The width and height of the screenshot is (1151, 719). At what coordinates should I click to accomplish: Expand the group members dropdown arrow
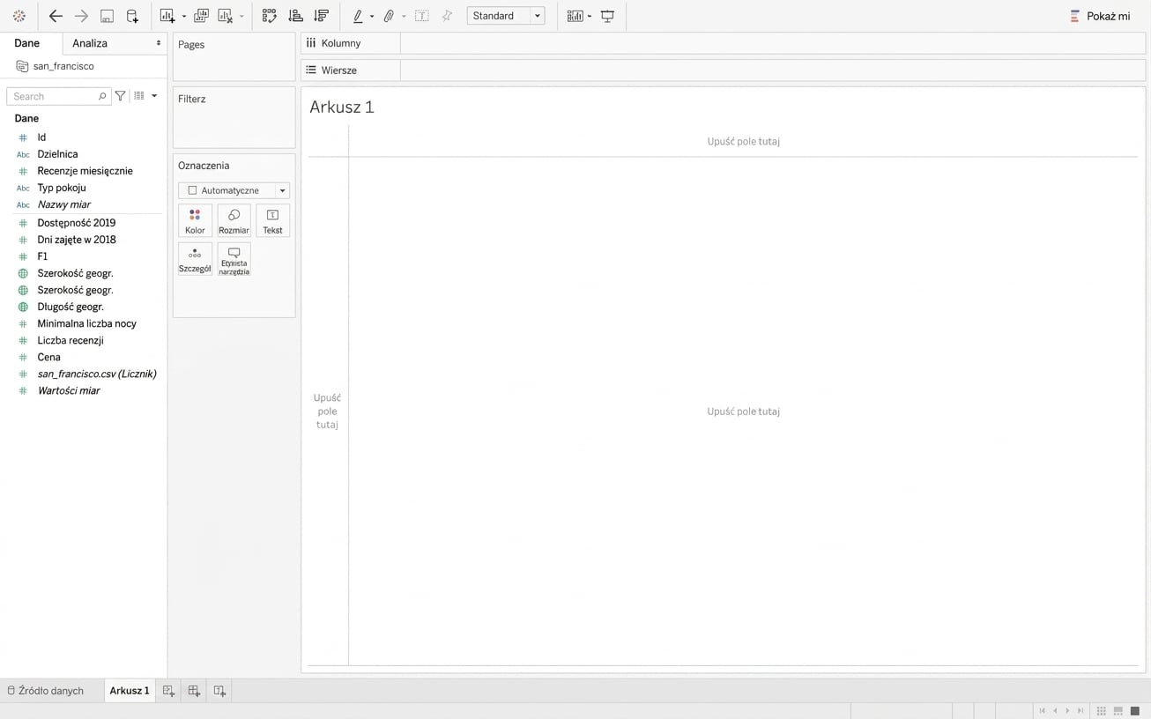pyautogui.click(x=404, y=17)
